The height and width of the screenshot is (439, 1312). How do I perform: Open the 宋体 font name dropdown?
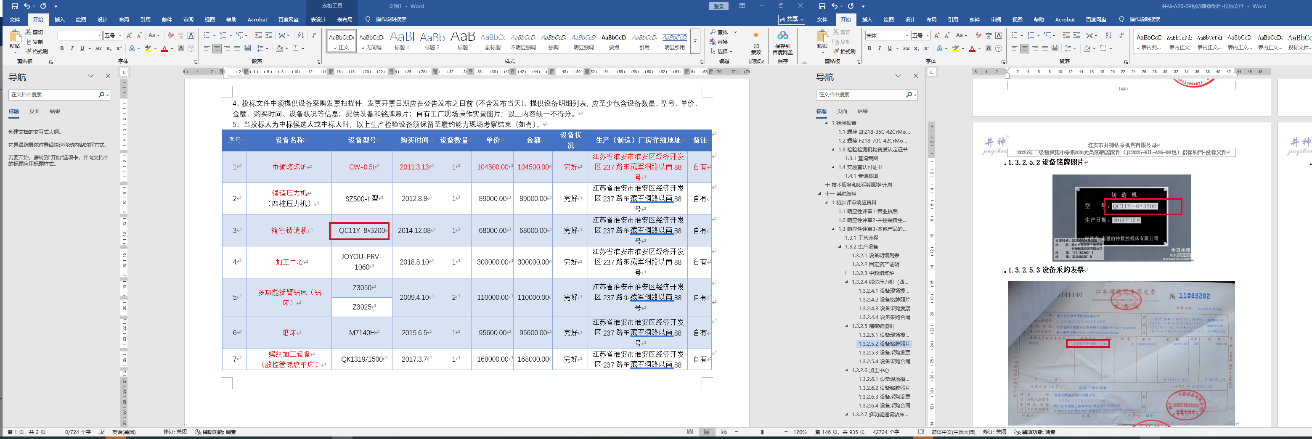click(907, 36)
